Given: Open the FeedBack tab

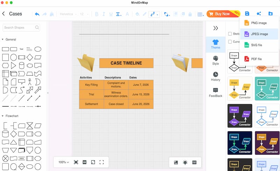Looking at the screenshot, I should point(216,93).
